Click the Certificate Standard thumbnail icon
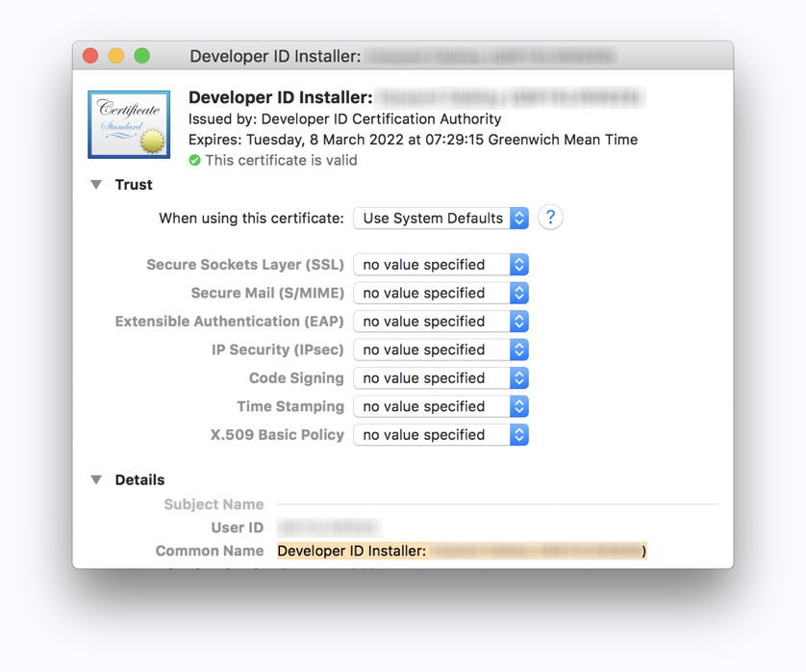 click(x=128, y=123)
